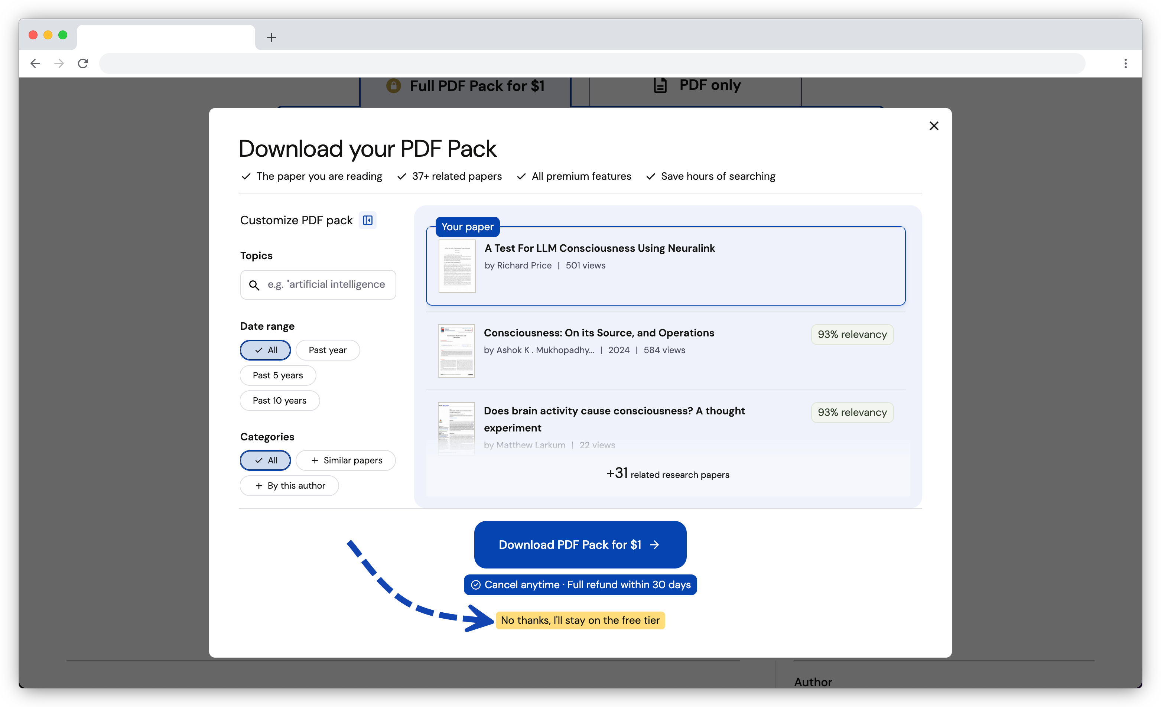Select the Past 10 years filter
This screenshot has height=707, width=1161.
[x=279, y=400]
